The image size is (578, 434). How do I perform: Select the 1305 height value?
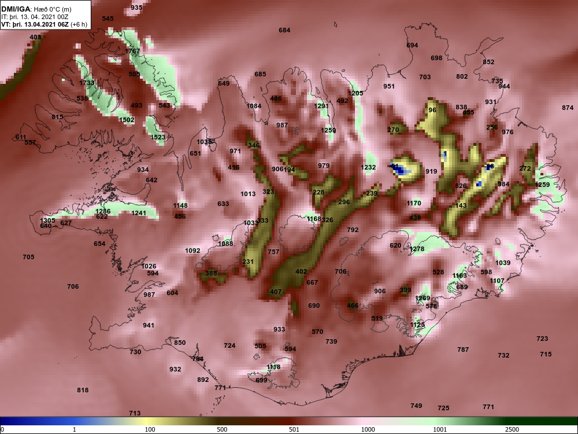47,220
